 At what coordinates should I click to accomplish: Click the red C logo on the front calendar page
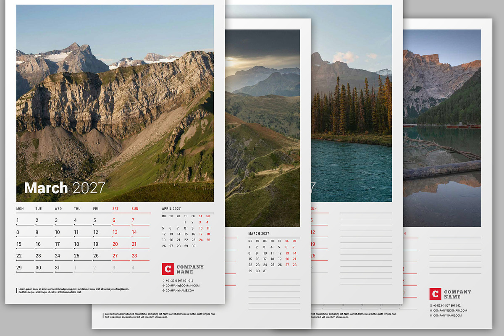tap(168, 269)
